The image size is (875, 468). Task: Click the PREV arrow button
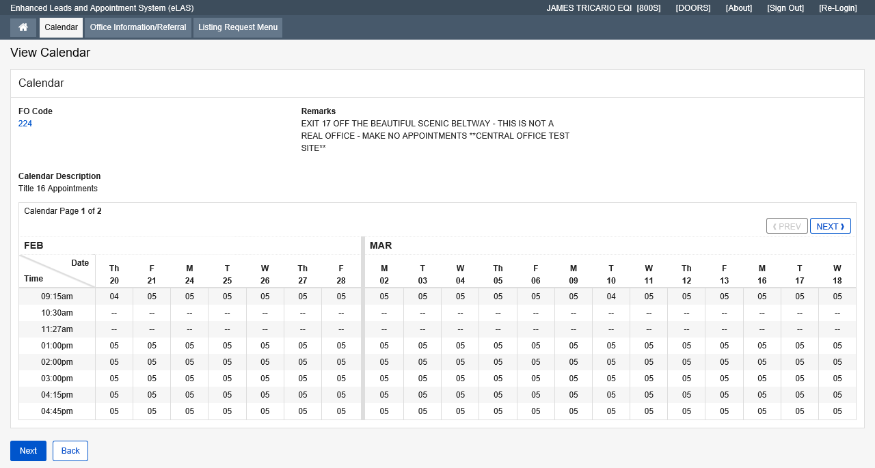(786, 225)
